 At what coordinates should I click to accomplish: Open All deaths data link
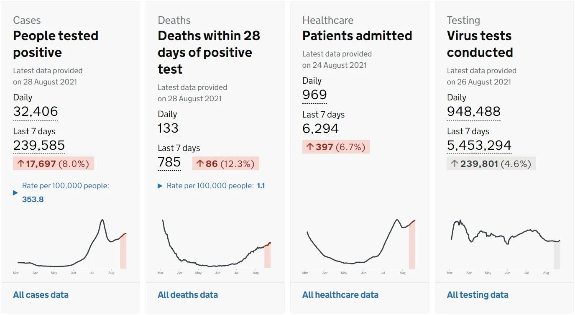188,295
